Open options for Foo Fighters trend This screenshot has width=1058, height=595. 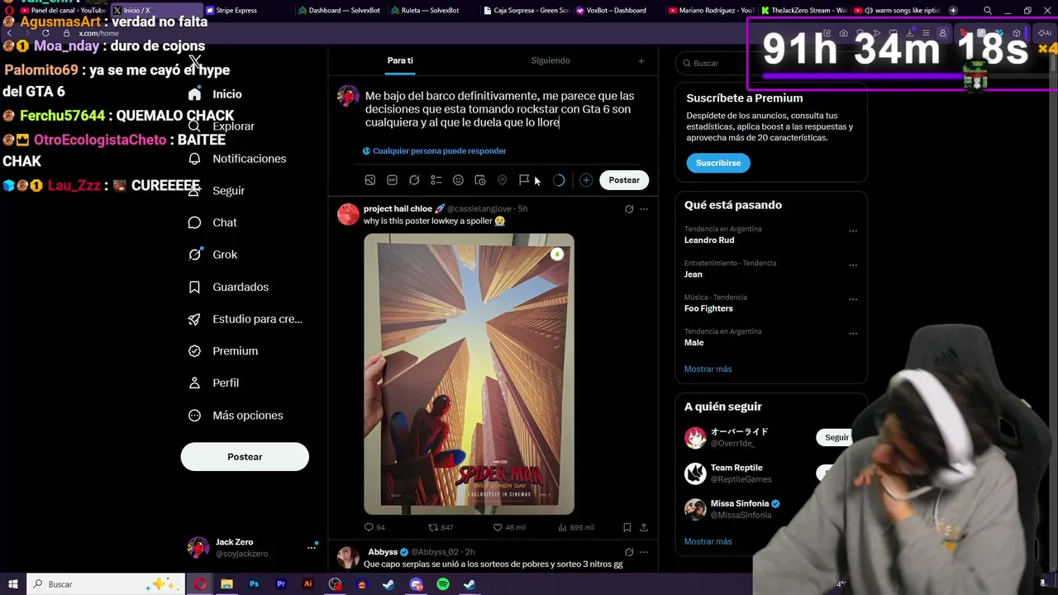853,299
